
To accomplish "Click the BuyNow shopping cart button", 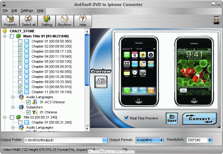I will pyautogui.click(x=65, y=21).
